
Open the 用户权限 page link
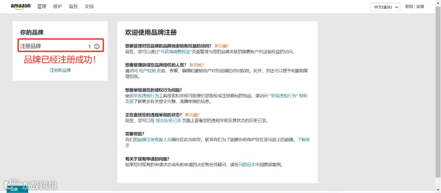(x=147, y=71)
